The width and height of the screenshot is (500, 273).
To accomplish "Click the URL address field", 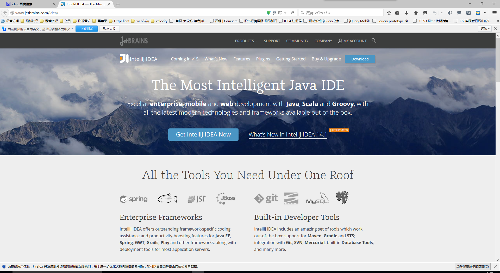I will (x=138, y=13).
